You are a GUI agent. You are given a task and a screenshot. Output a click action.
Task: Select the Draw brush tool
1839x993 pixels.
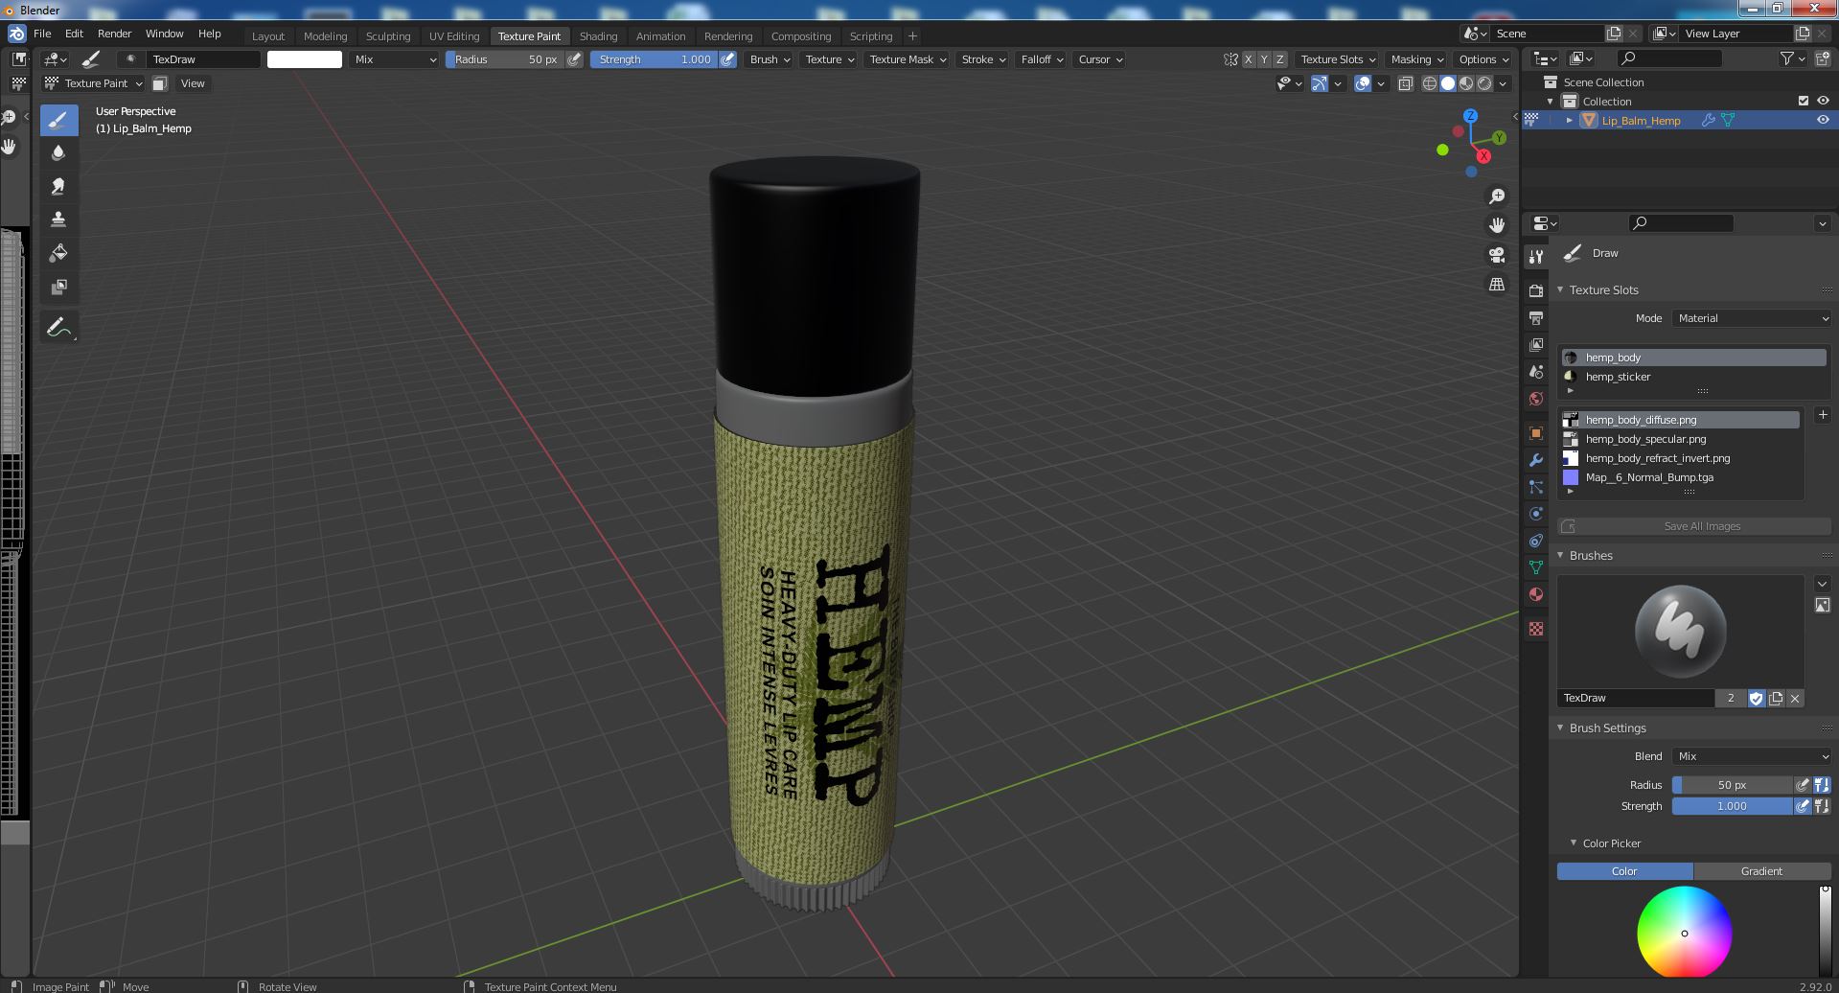(x=58, y=120)
